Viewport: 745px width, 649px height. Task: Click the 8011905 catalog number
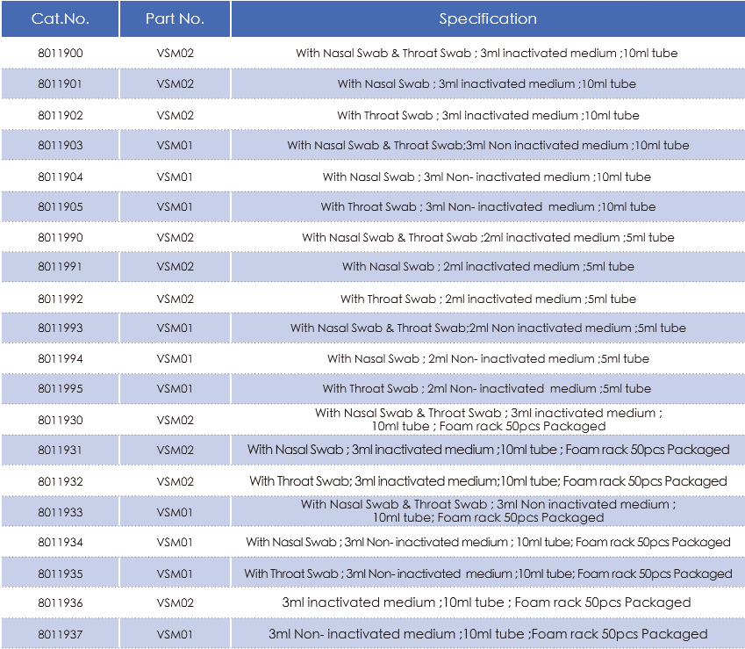[x=61, y=207]
